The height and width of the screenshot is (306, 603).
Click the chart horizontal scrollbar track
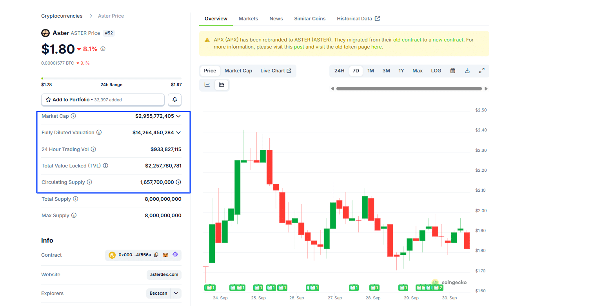(409, 89)
